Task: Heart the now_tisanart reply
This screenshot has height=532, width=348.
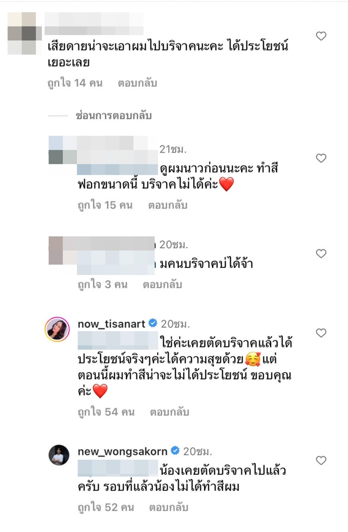Action: pyautogui.click(x=321, y=333)
